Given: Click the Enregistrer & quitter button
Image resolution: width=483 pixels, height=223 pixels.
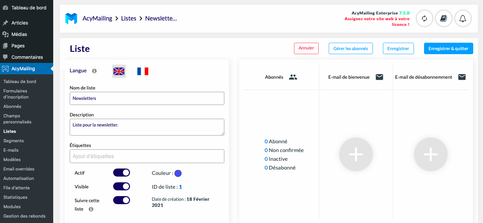Looking at the screenshot, I should [x=449, y=48].
